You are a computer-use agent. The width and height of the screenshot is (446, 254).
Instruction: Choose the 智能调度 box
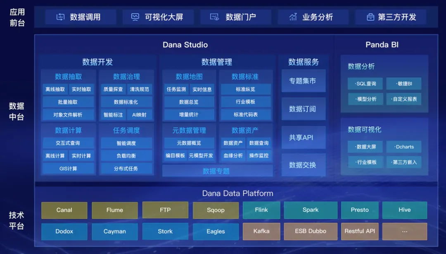coord(126,143)
